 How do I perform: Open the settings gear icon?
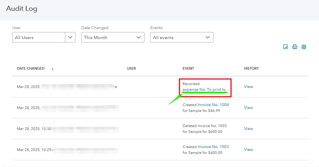coord(304,47)
